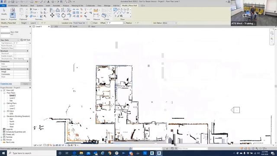The width and height of the screenshot is (277, 156).
Task: Collapse the Identity Data section
Action: [x=28, y=69]
